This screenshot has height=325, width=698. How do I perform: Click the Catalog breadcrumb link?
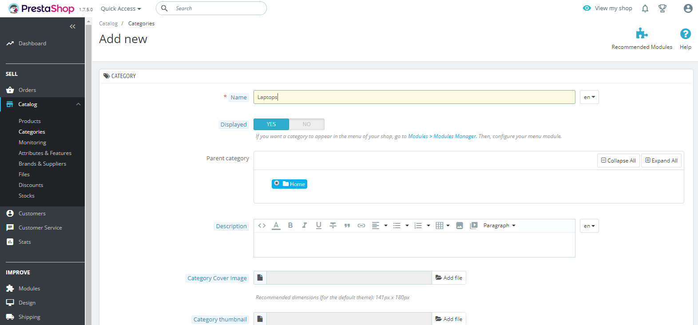click(x=108, y=24)
